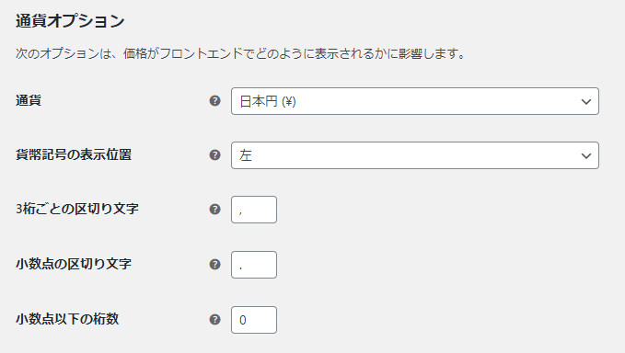Select the 小数点以下の桁数 number input

click(254, 320)
